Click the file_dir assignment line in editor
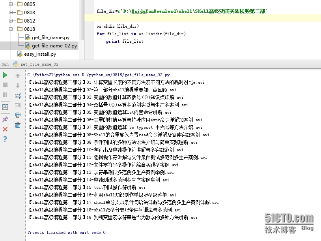 pyautogui.click(x=181, y=11)
